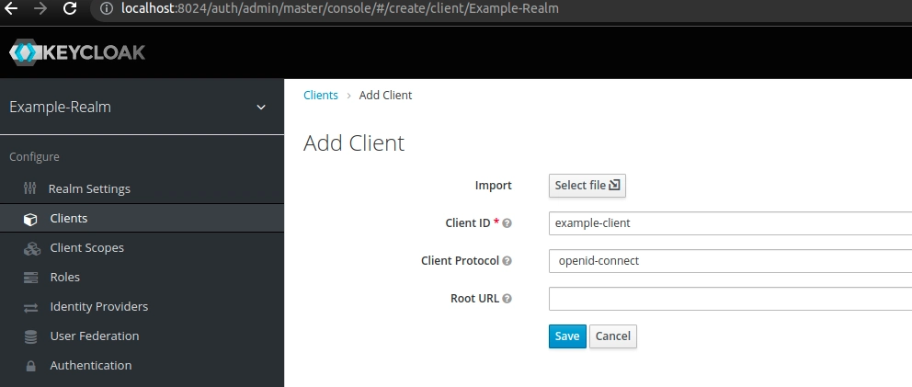Viewport: 912px width, 387px height.
Task: Click the Import field label
Action: 493,185
